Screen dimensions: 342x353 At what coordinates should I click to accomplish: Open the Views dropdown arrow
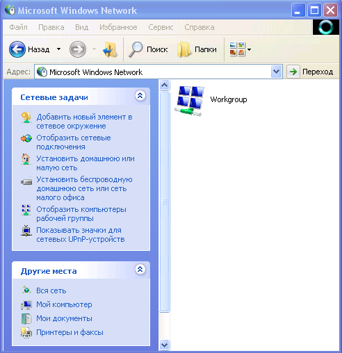pos(249,49)
